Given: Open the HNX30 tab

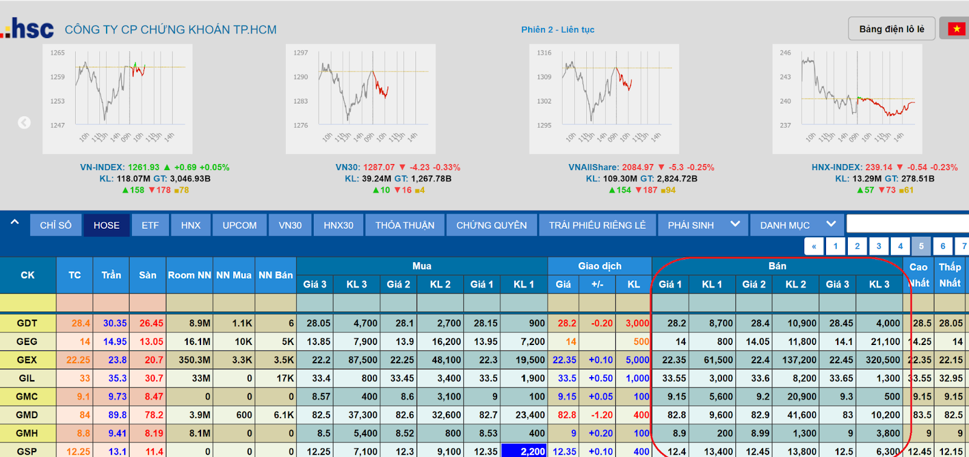Looking at the screenshot, I should pos(339,225).
